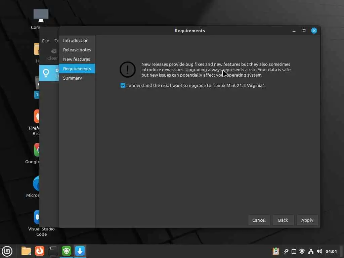This screenshot has width=344, height=258.
Task: Click the Apply button
Action: (x=307, y=220)
